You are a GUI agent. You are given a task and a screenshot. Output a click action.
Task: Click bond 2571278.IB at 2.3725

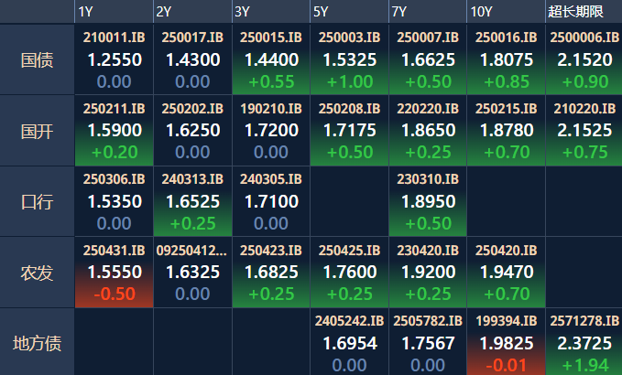coord(583,343)
